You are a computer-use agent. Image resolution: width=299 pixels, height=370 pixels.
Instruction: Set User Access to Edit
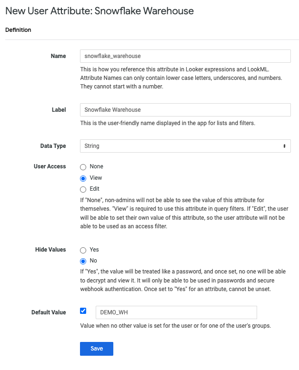coord(83,189)
